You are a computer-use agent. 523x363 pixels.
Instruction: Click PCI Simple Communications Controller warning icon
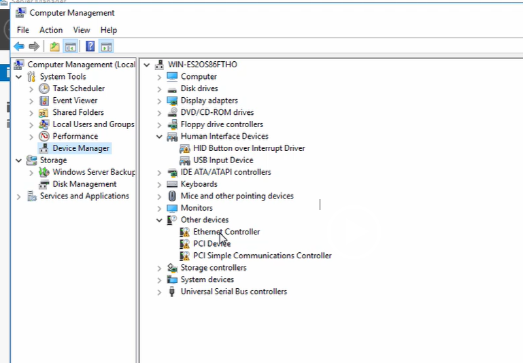(x=184, y=256)
